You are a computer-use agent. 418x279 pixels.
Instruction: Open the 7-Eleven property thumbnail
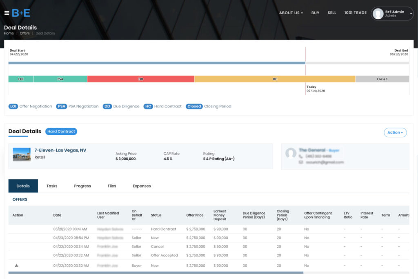point(22,154)
